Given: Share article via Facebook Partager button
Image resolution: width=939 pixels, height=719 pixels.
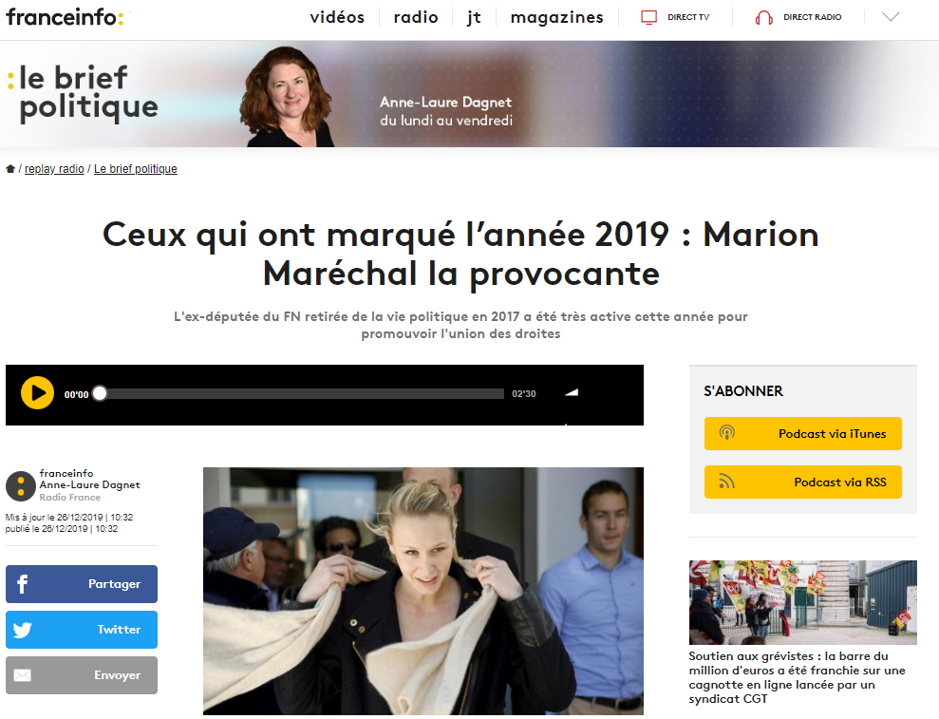Looking at the screenshot, I should pyautogui.click(x=82, y=583).
